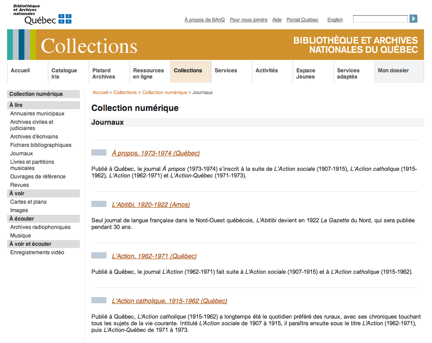The image size is (432, 343).
Task: Open Images in the sidebar
Action: click(x=19, y=210)
